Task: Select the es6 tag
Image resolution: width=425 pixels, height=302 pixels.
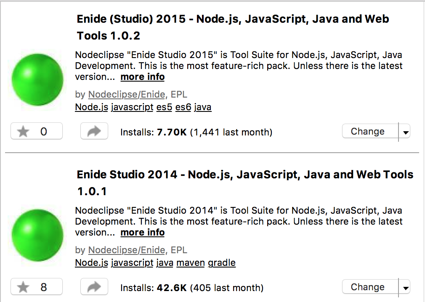Action: 183,107
